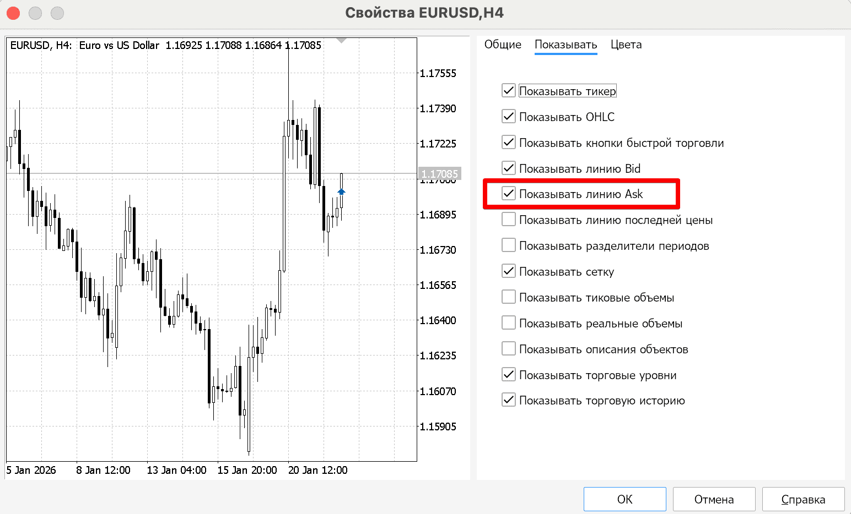
Task: Confirm with the OK button
Action: click(x=625, y=499)
